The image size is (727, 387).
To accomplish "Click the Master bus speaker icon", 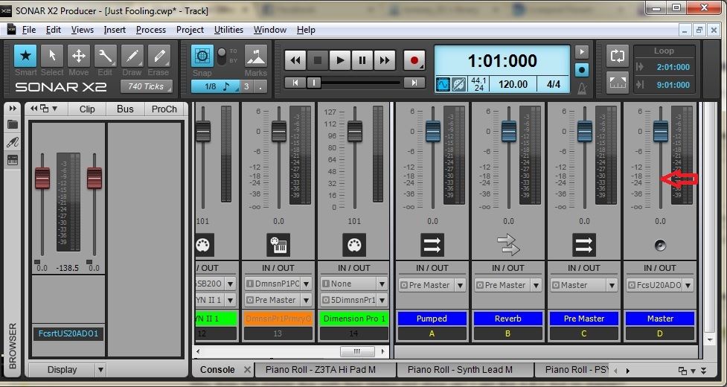I will point(660,244).
